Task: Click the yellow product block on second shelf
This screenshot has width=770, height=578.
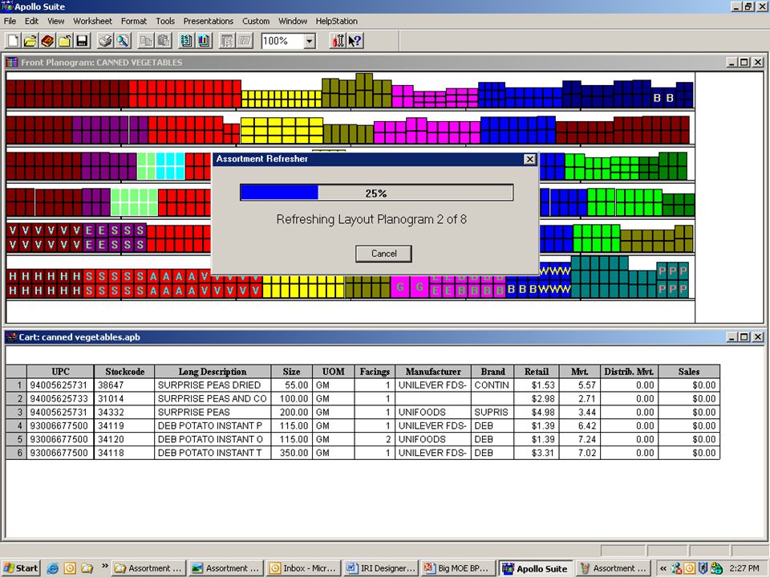Action: pos(282,130)
